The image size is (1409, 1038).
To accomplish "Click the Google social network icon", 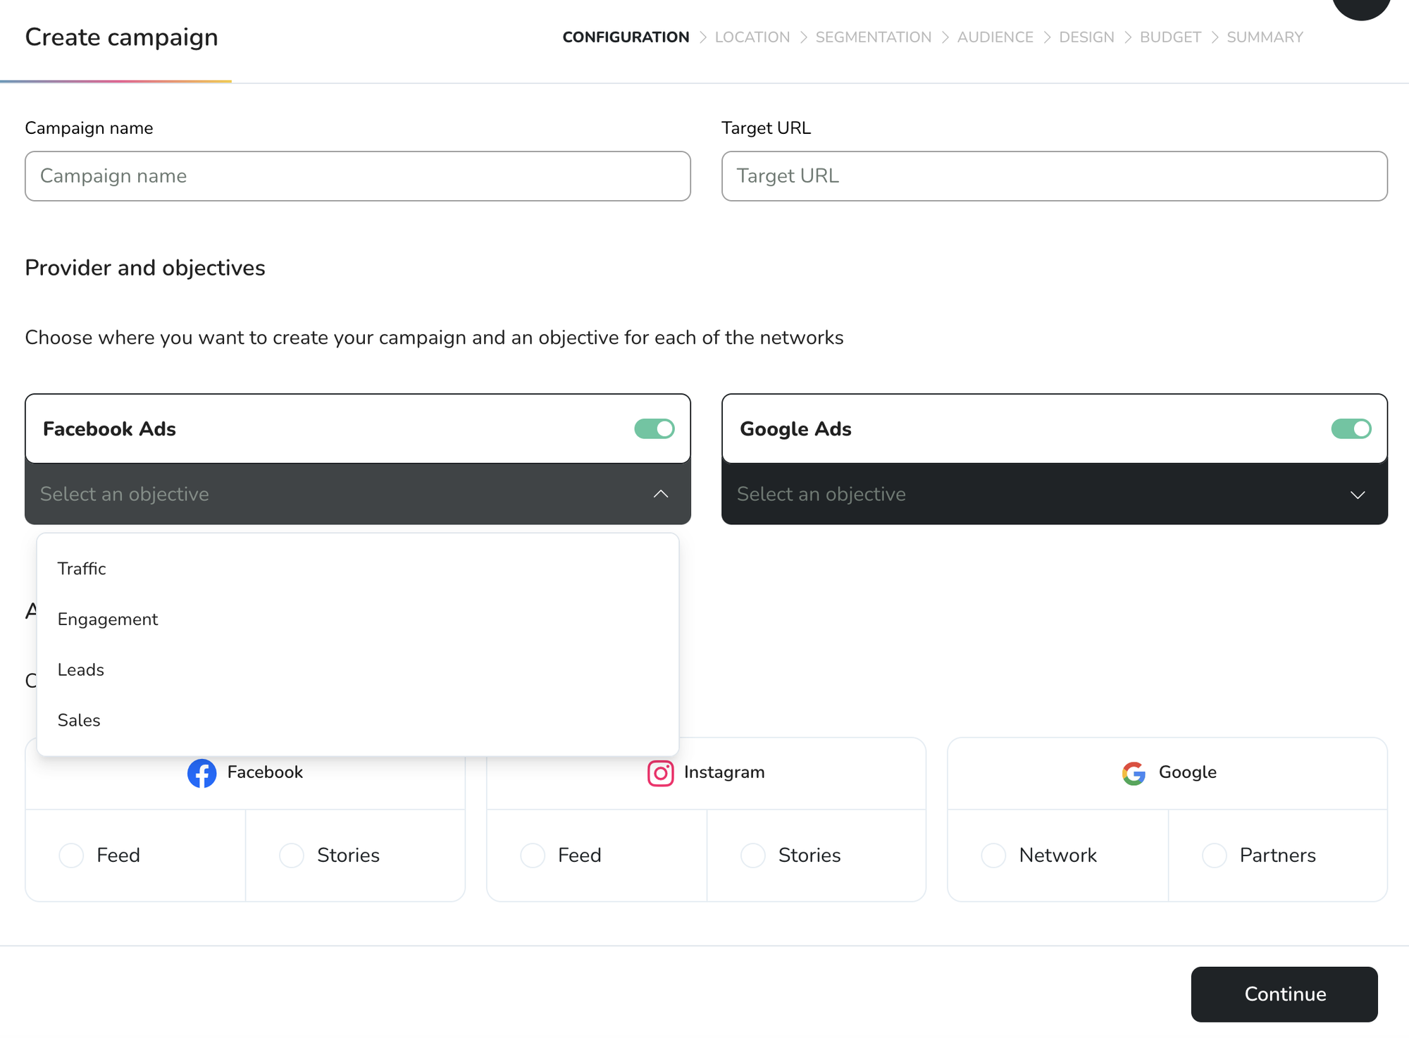I will [x=1134, y=773].
